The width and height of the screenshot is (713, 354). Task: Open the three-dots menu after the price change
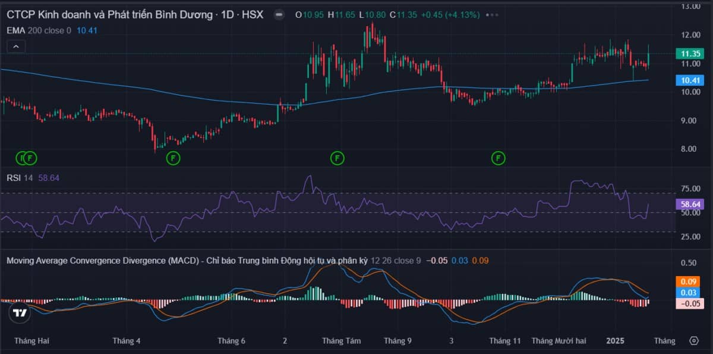click(x=491, y=15)
